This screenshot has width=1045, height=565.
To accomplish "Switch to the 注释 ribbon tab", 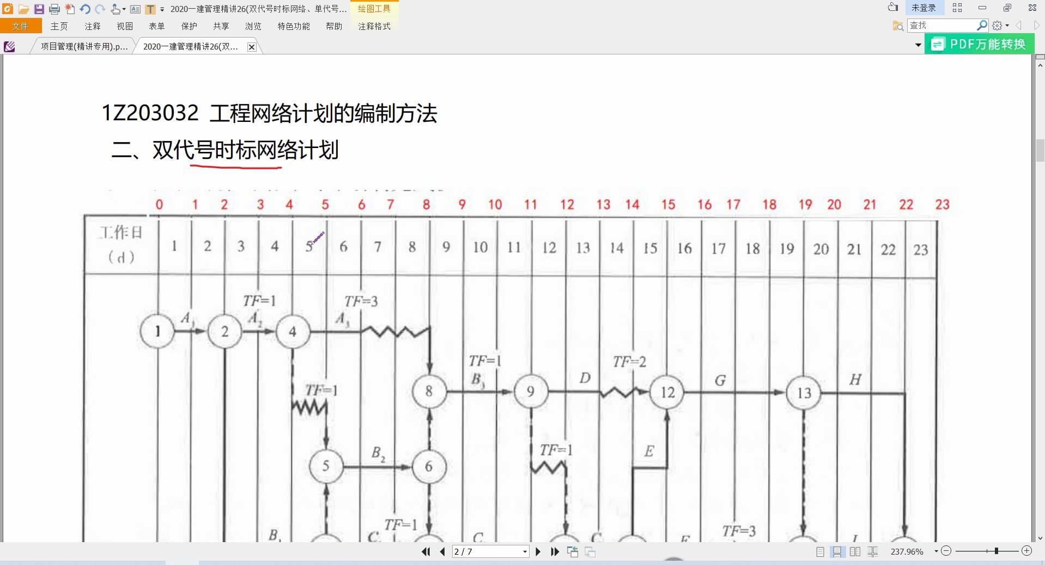I will click(92, 26).
